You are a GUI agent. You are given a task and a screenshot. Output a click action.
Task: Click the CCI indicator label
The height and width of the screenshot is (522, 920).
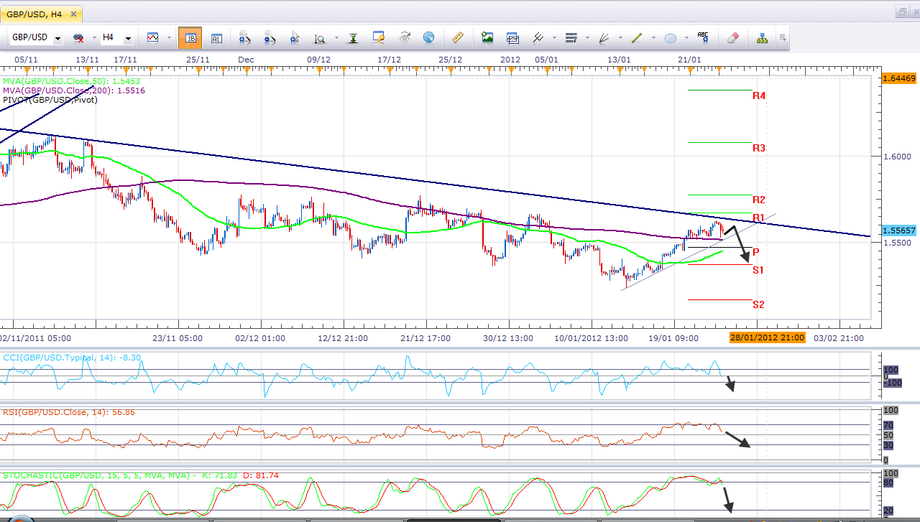point(72,357)
